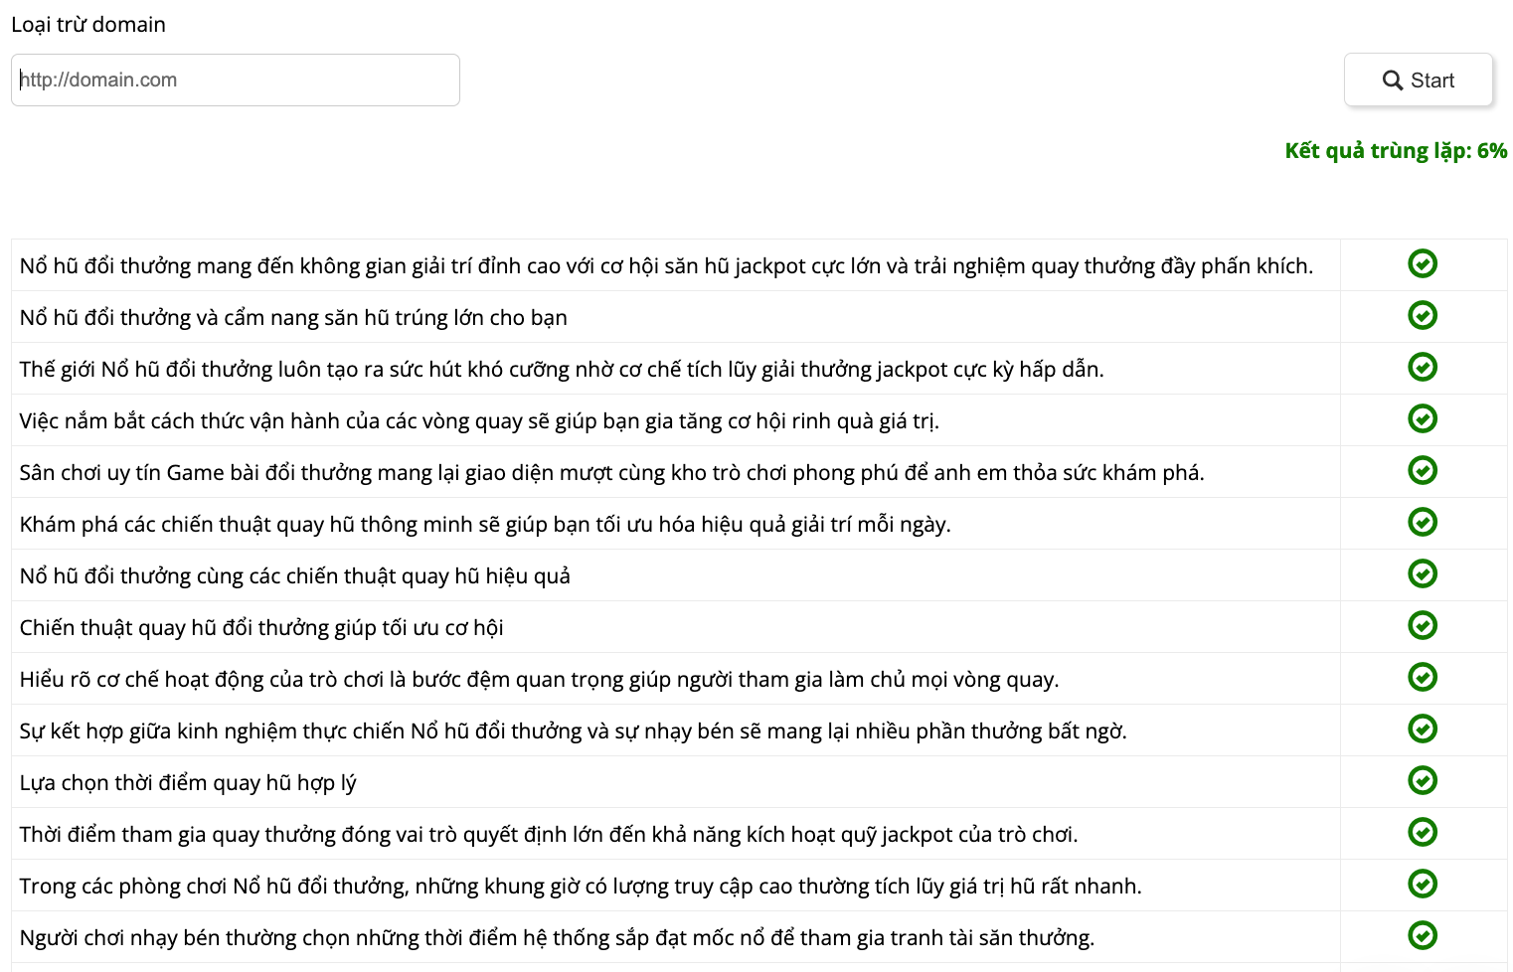1513x972 pixels.
Task: Click checkmark for 'Trong các phòng chơi' row
Action: pyautogui.click(x=1423, y=884)
